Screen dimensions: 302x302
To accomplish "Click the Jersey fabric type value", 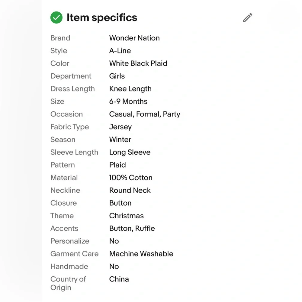I will tap(120, 127).
